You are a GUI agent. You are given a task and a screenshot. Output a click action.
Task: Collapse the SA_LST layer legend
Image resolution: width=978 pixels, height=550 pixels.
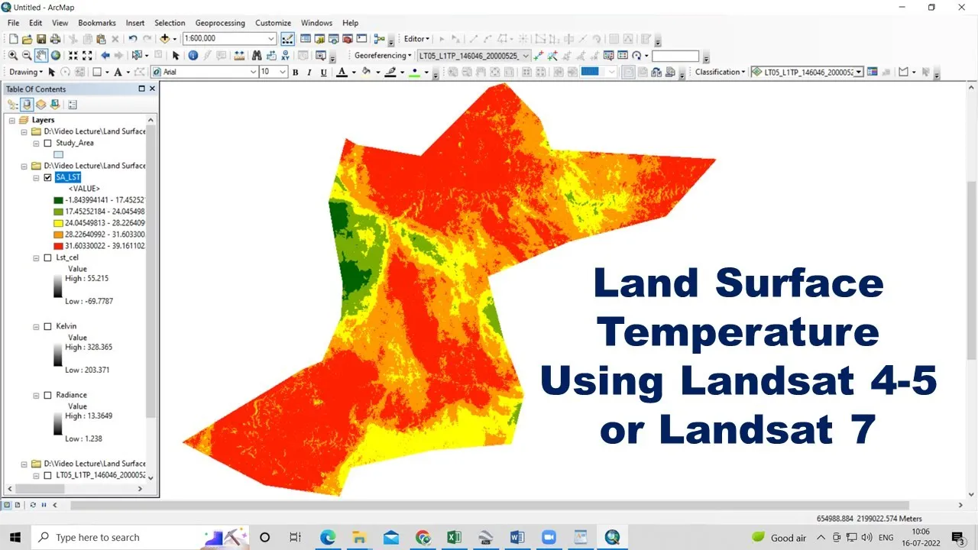(x=37, y=177)
